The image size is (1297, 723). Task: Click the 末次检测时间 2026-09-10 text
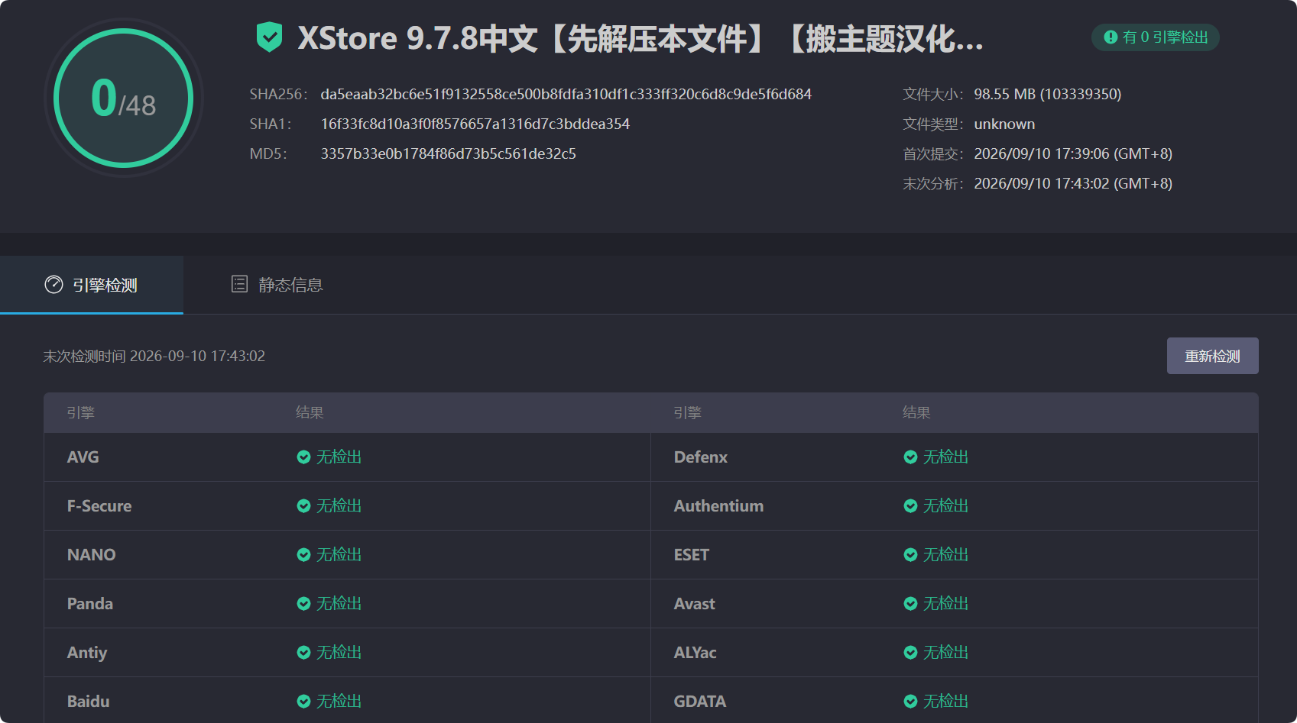click(x=154, y=356)
